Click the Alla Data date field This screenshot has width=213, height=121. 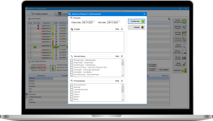(x=114, y=22)
